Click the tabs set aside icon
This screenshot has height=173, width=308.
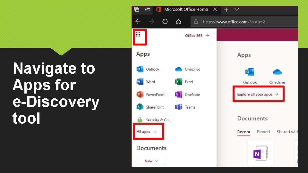(137, 9)
